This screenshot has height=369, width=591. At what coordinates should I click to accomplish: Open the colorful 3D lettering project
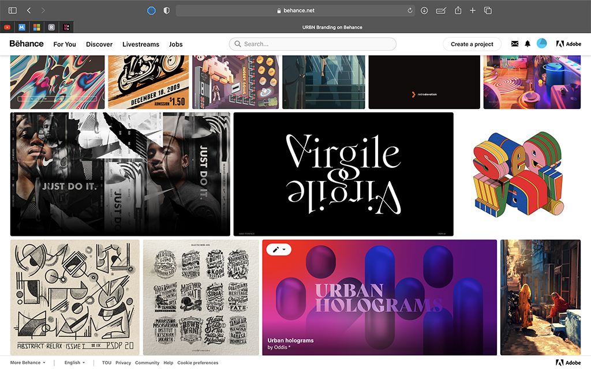tap(519, 174)
